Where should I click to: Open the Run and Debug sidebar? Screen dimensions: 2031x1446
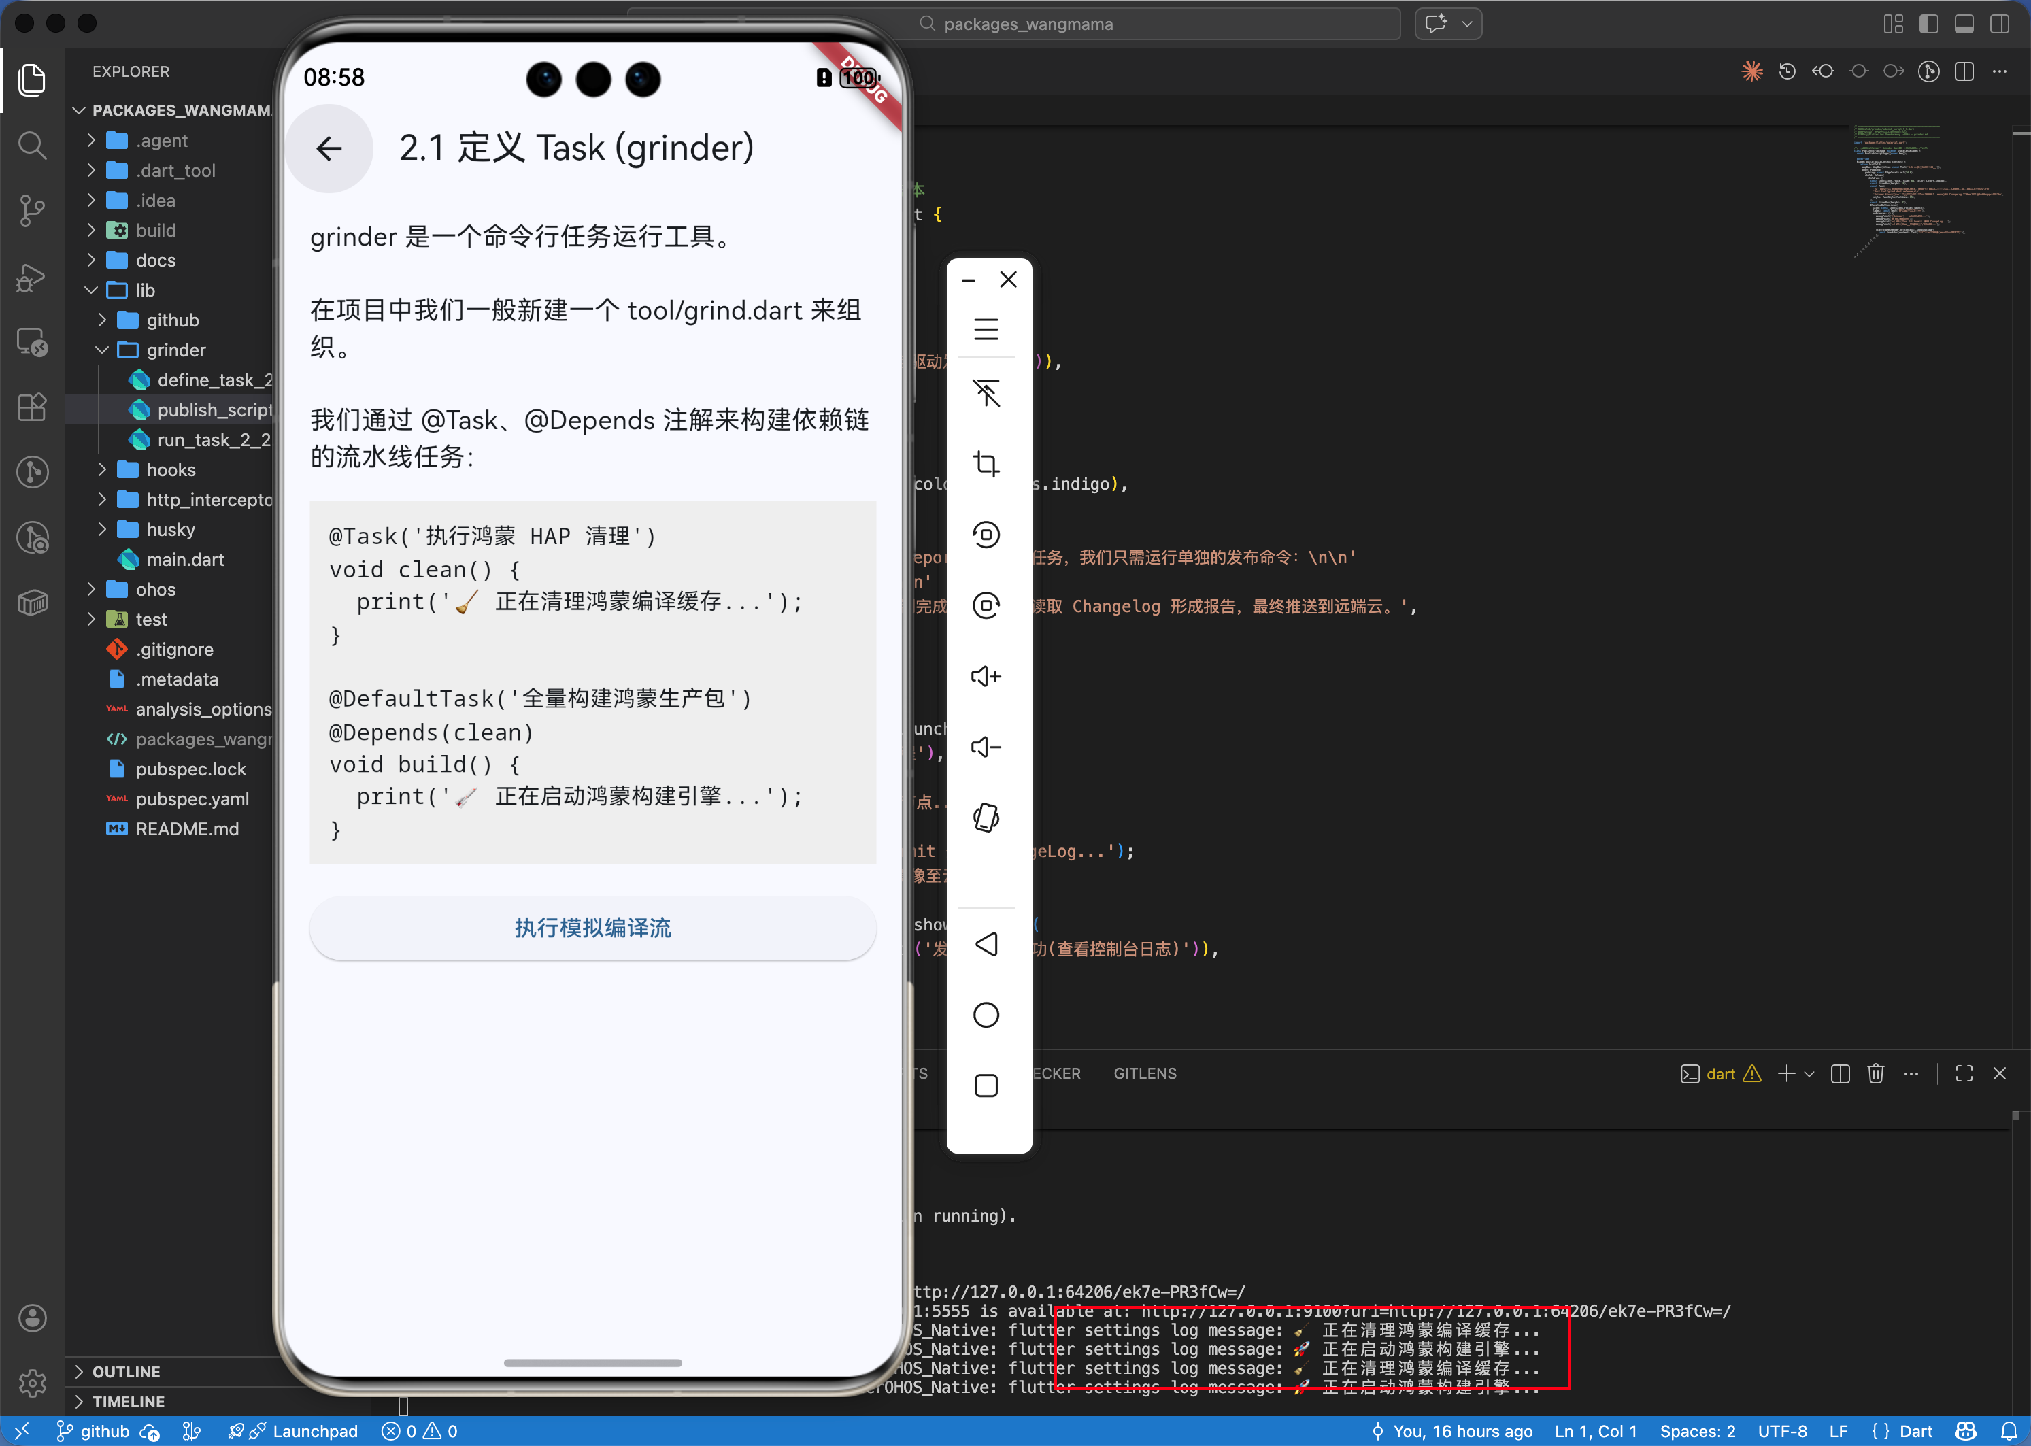point(32,278)
